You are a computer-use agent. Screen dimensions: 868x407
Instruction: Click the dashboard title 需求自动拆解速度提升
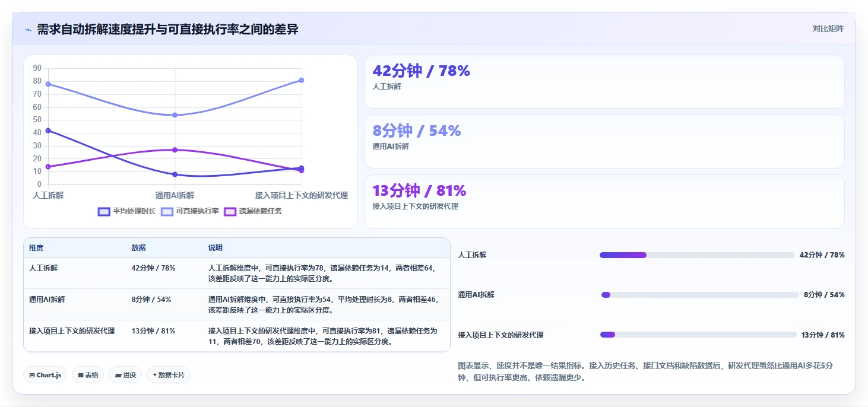click(167, 29)
